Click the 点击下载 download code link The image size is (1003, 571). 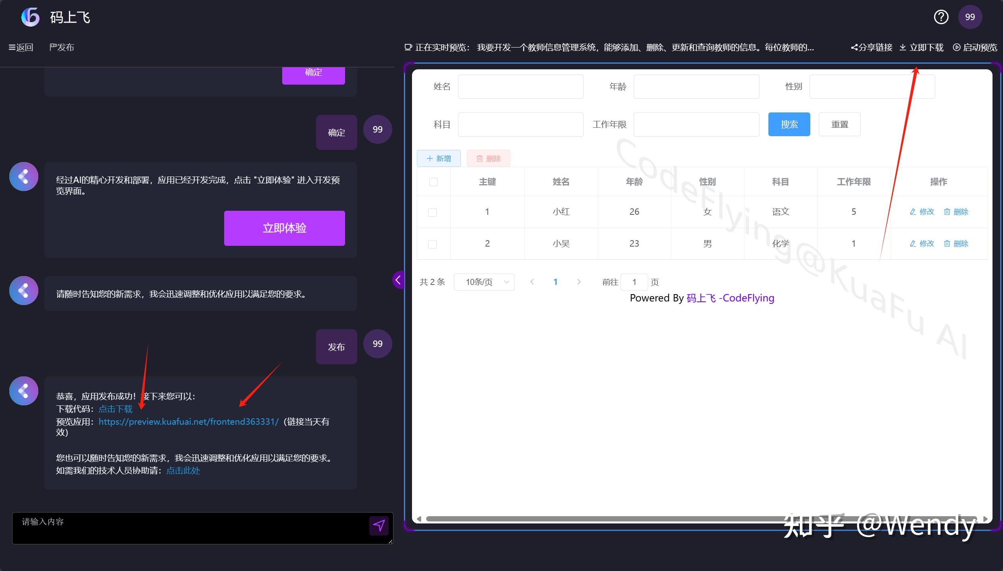click(115, 409)
